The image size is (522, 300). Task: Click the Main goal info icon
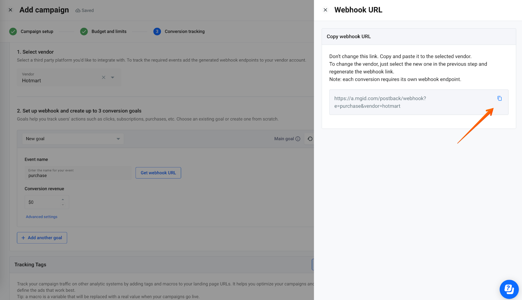[x=298, y=138]
